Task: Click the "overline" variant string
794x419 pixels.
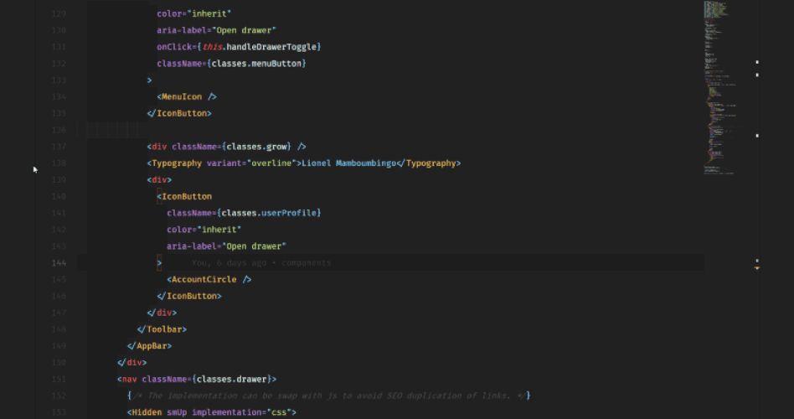Action: coord(271,163)
